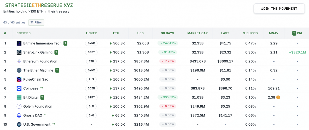The image size is (309, 130).
Task: Click the ETH diamond icon in the U.S. Government row
Action: point(113,125)
